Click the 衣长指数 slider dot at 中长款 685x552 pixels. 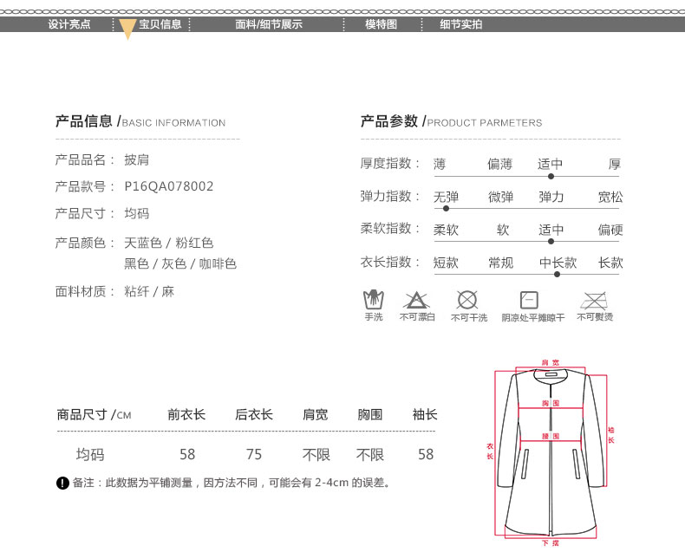pos(557,274)
